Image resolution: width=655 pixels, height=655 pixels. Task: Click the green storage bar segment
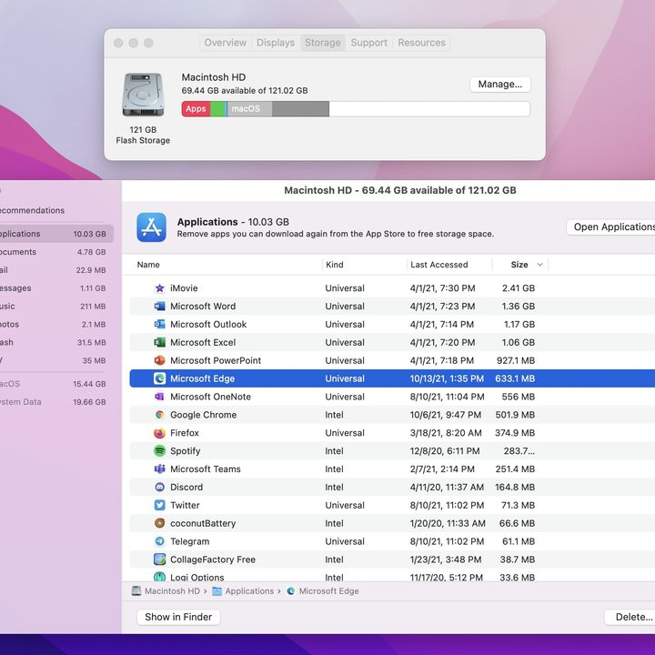[x=217, y=109]
